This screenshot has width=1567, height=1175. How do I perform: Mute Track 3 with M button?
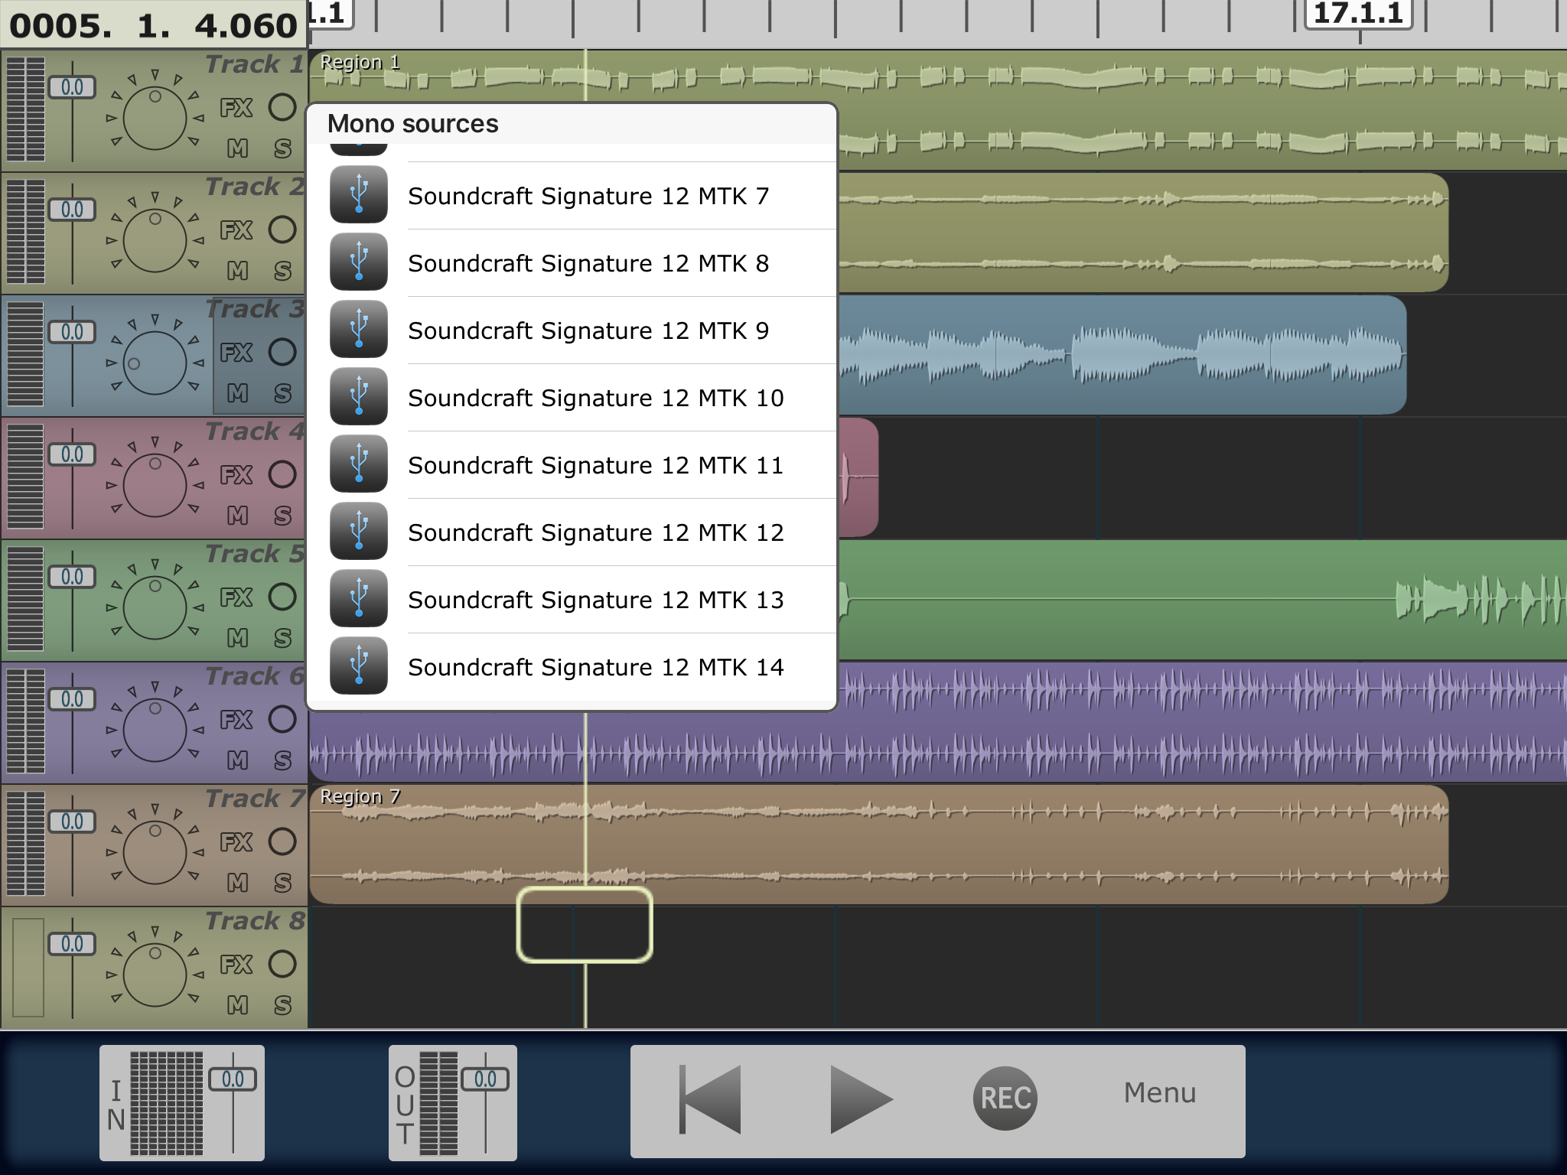pos(237,393)
